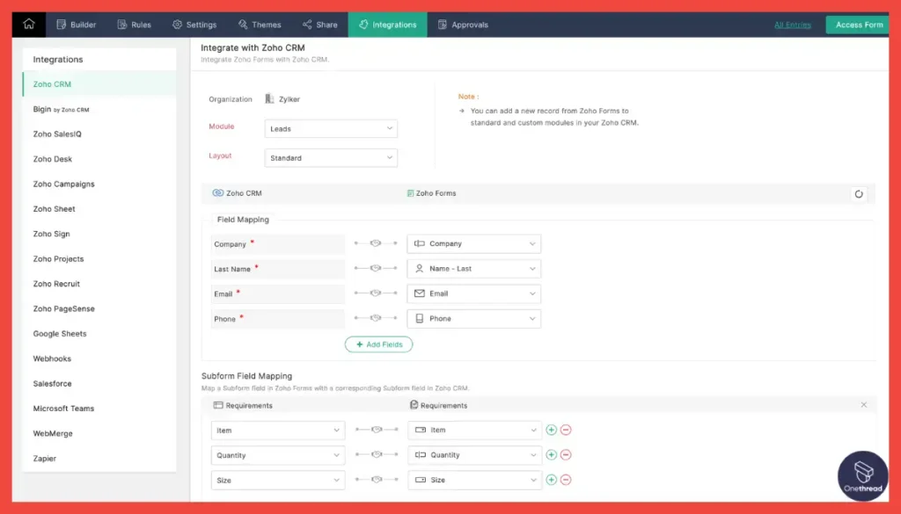Click the Zoho Forms header icon
The image size is (901, 514).
point(410,193)
